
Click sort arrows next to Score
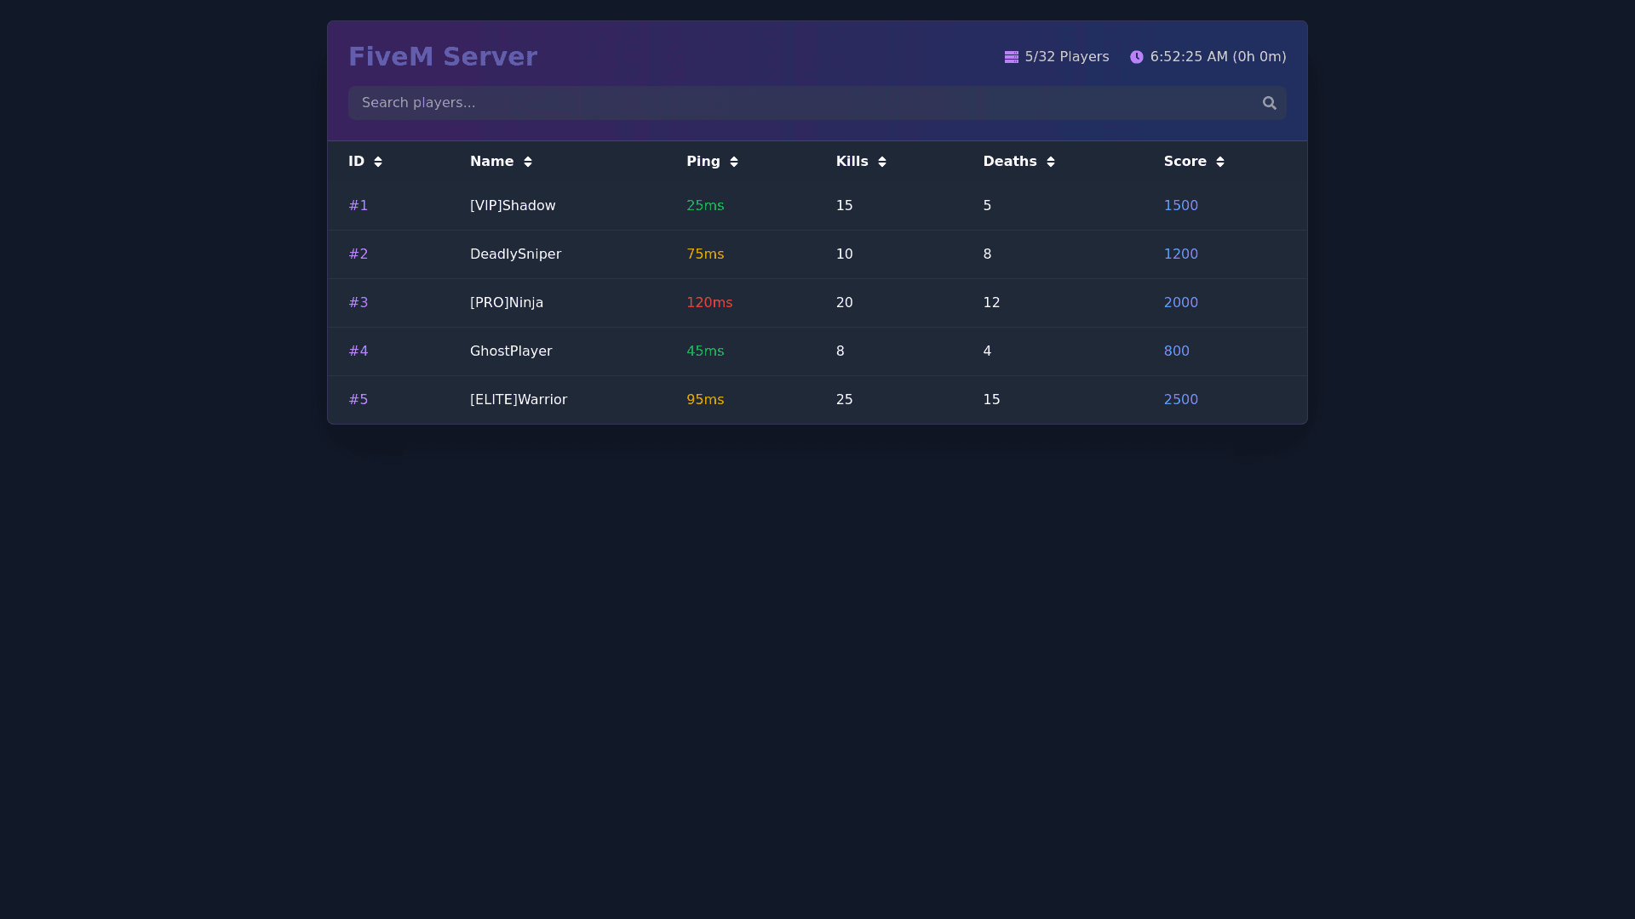1219,162
